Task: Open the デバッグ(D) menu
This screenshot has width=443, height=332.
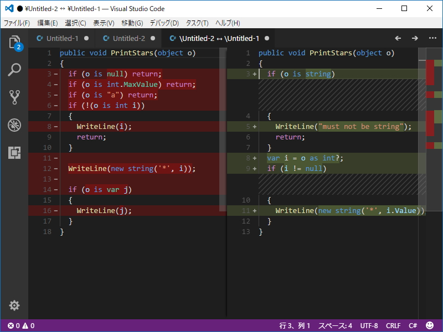Action: (164, 23)
